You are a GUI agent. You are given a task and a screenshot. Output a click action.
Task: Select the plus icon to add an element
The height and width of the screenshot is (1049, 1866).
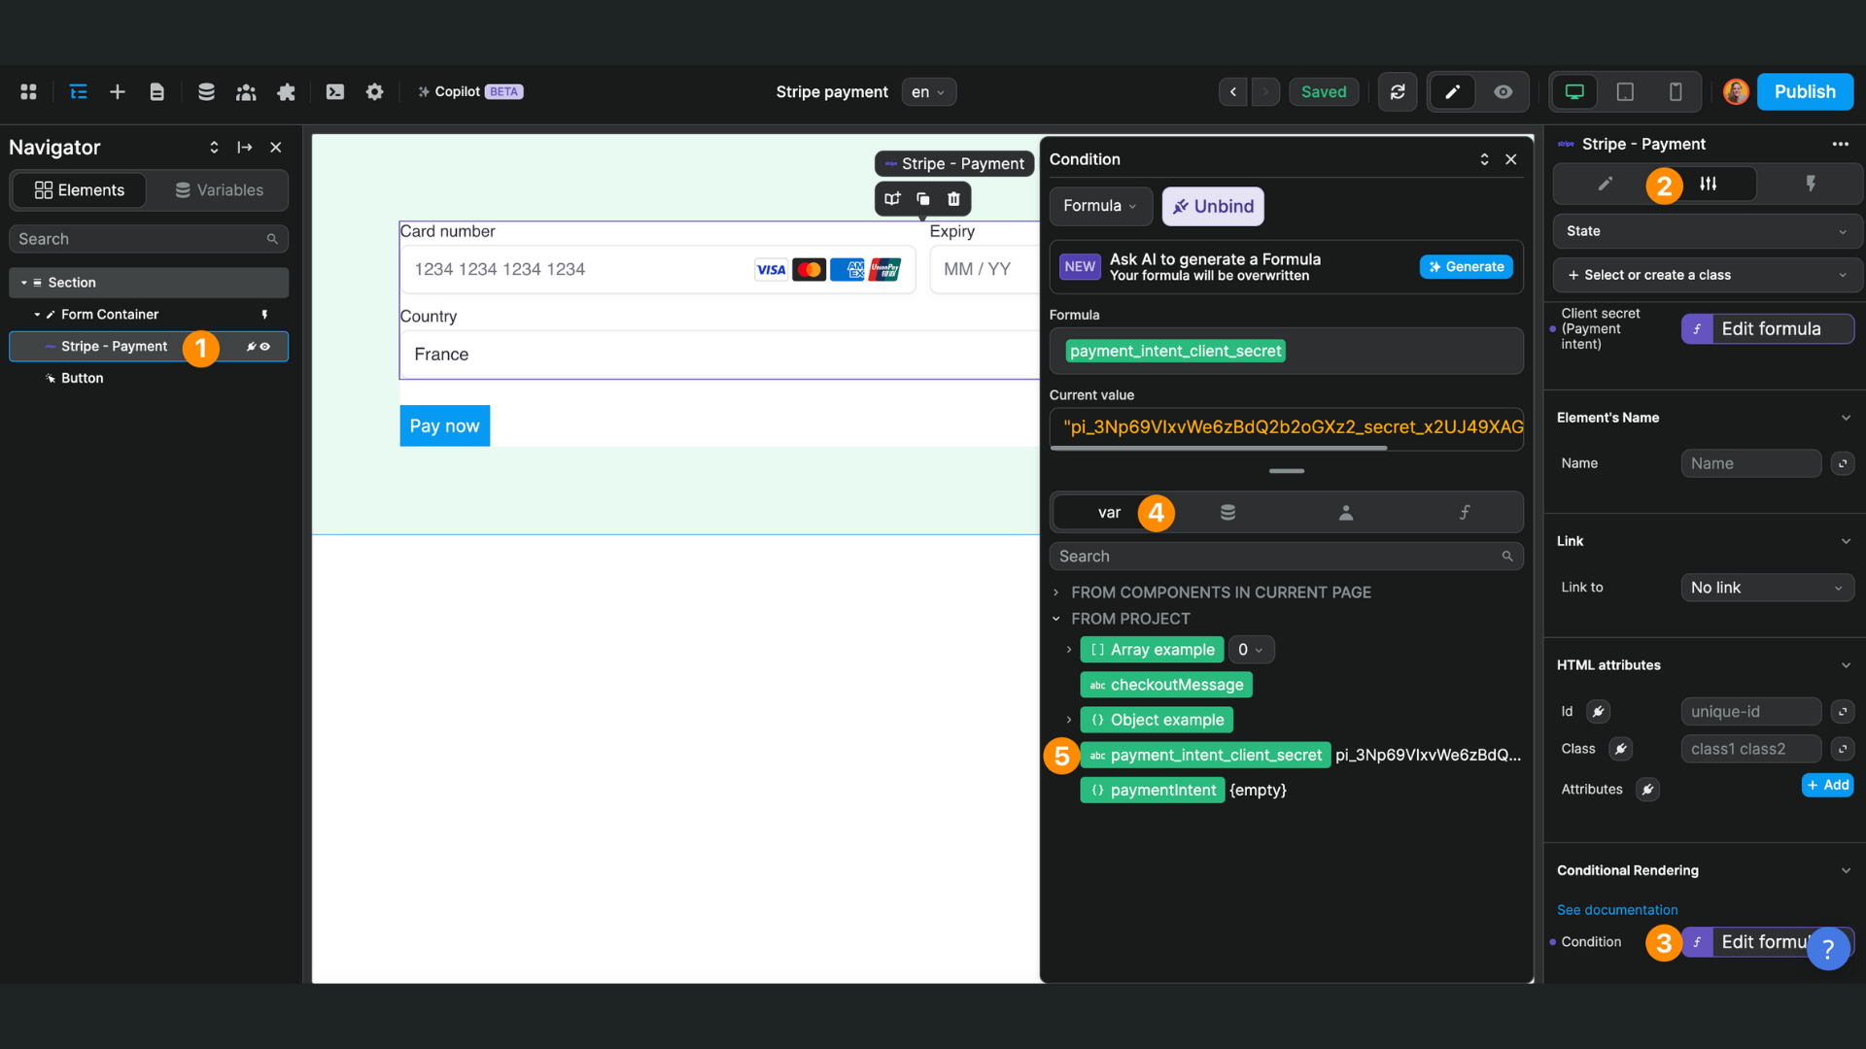[118, 91]
